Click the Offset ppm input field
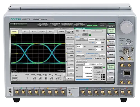Screen dimensions: 140x107 [99, 43]
